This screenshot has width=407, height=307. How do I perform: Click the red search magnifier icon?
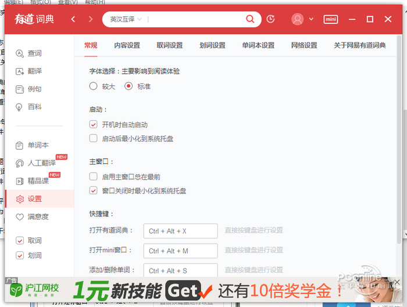click(x=250, y=19)
